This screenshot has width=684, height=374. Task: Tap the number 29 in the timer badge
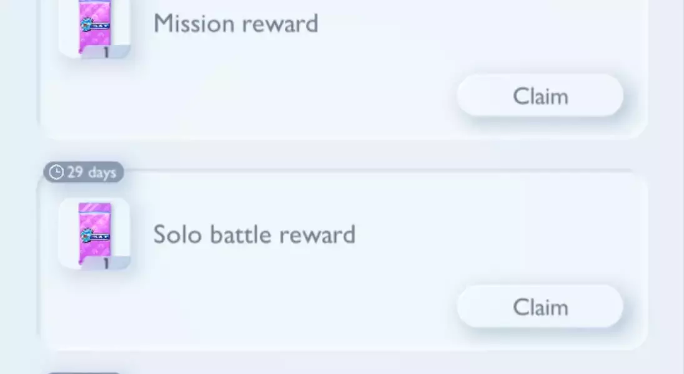(75, 173)
